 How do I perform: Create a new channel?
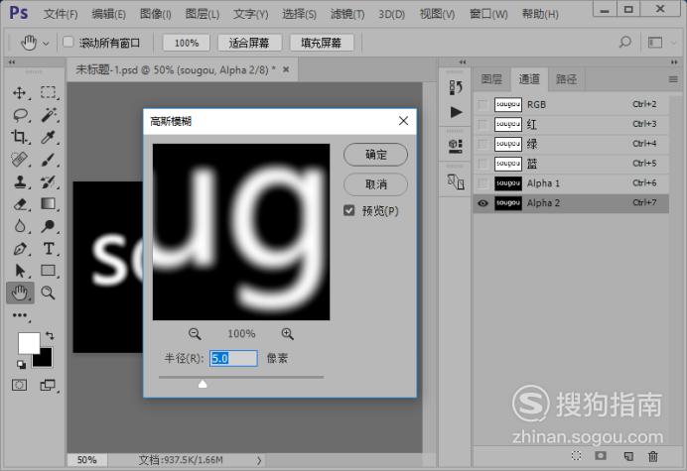628,456
